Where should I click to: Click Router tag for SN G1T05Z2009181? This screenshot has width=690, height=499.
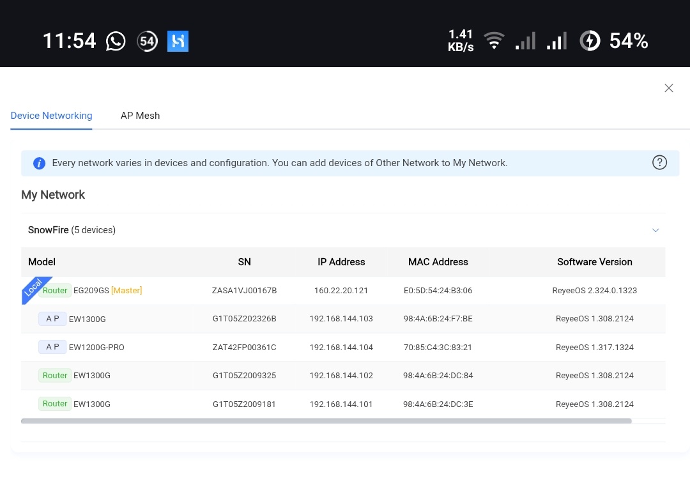tap(55, 404)
